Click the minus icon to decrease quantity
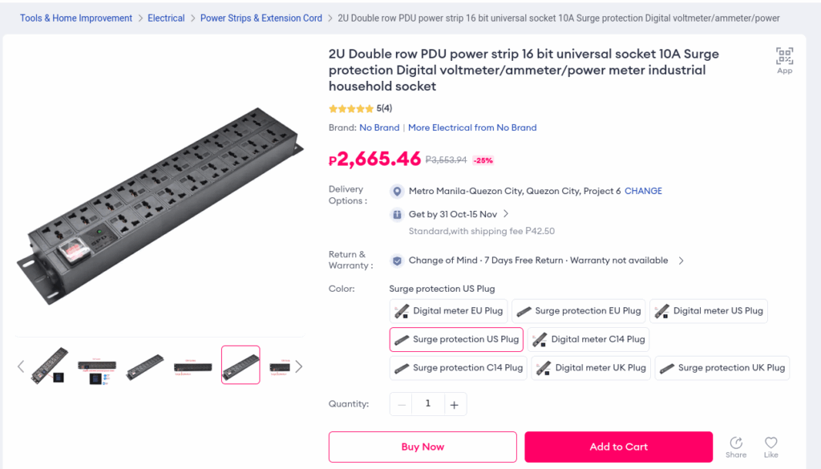The width and height of the screenshot is (821, 469). (402, 405)
